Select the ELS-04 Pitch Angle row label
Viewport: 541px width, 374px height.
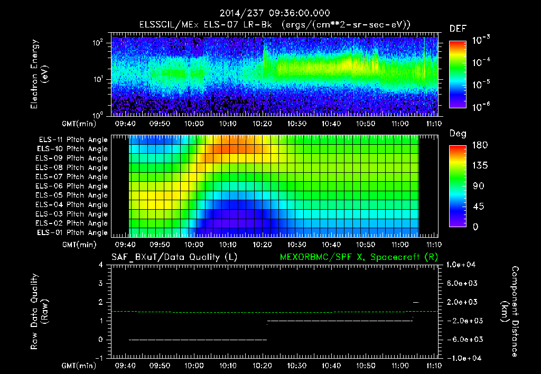click(71, 205)
